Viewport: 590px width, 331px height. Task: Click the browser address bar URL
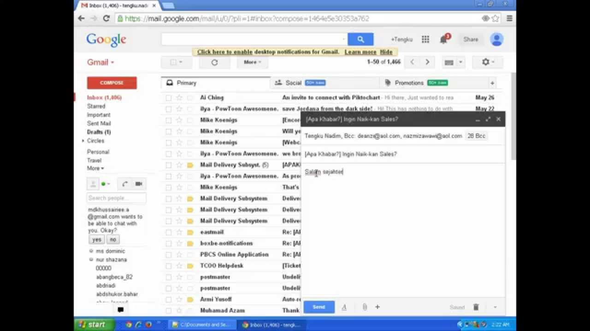coord(247,18)
